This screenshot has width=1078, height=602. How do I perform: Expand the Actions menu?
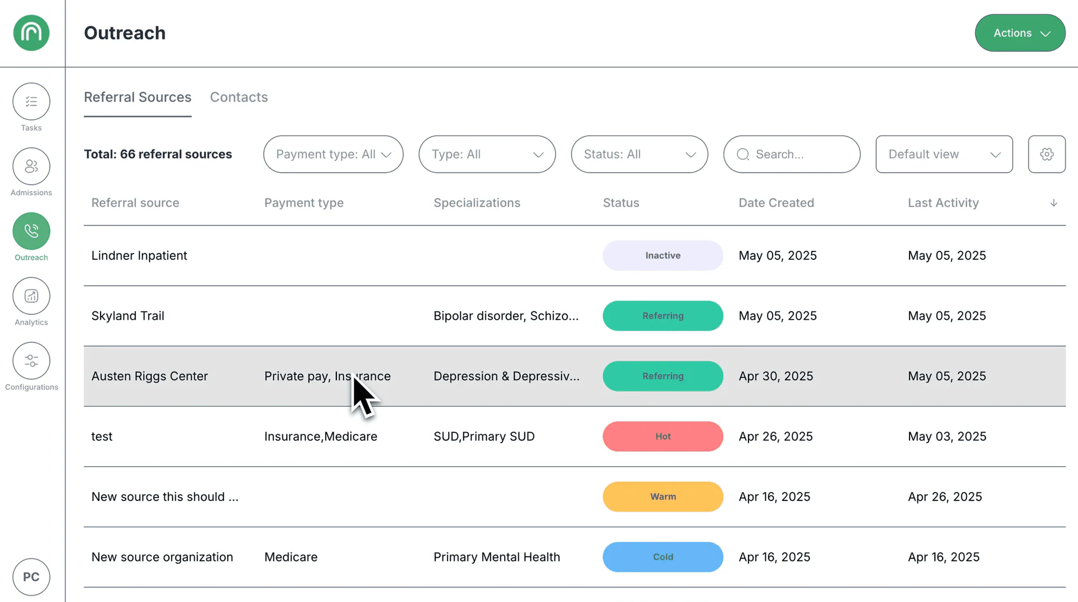1020,33
